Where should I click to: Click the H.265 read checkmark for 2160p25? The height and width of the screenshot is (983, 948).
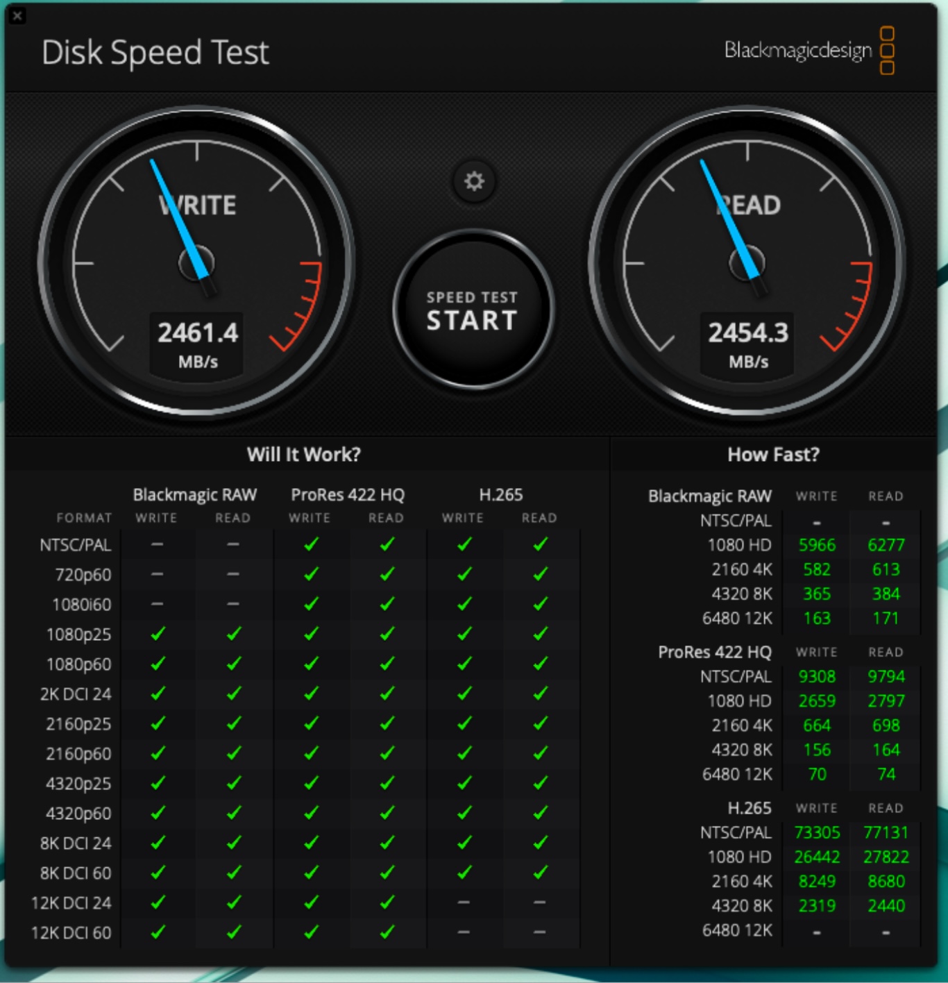coord(541,723)
